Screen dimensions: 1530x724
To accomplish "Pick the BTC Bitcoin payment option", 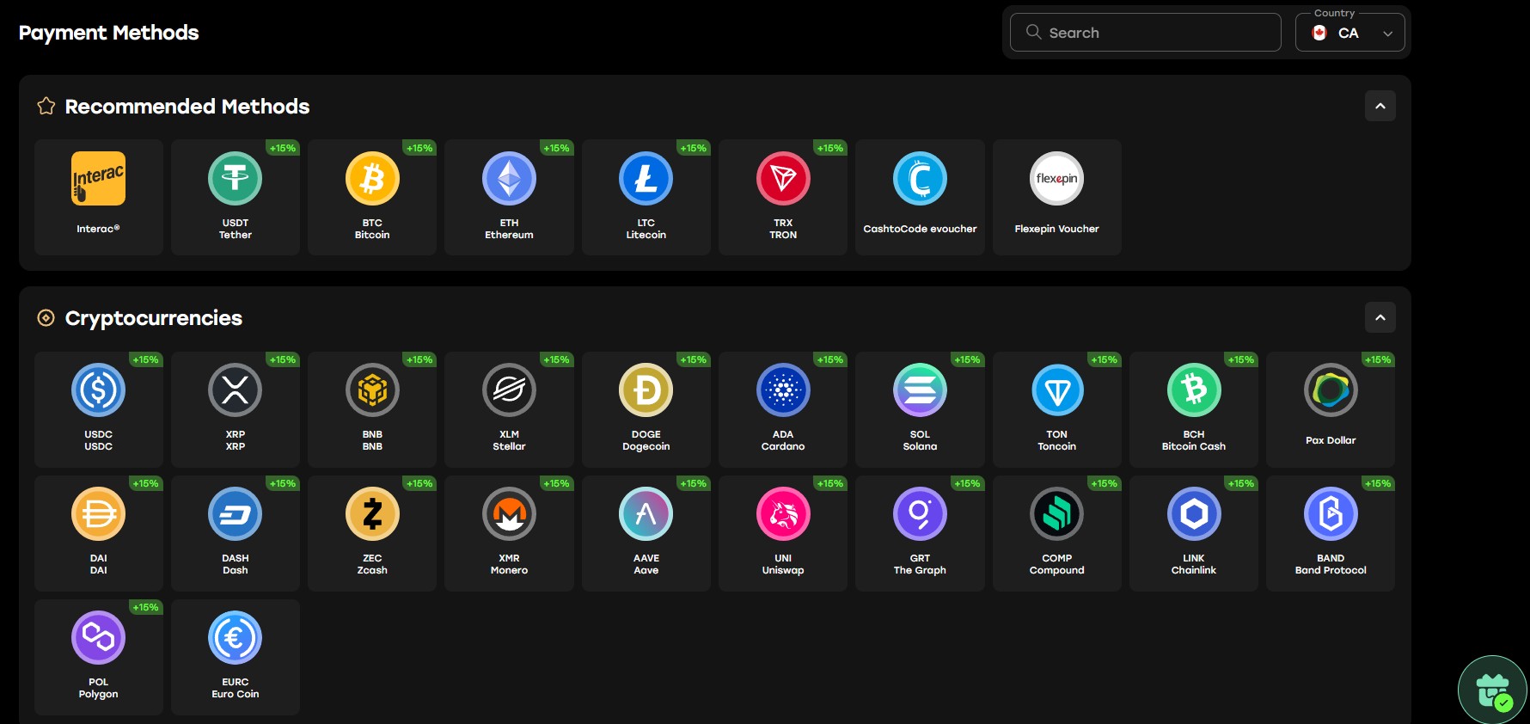I will coord(371,197).
